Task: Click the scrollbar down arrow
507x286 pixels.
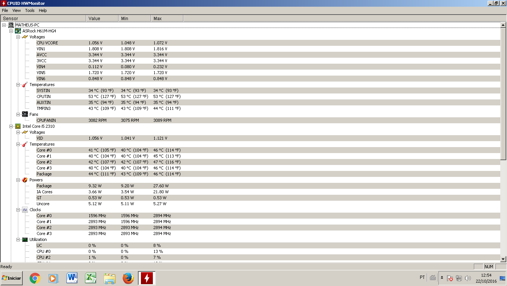Action: pyautogui.click(x=503, y=259)
